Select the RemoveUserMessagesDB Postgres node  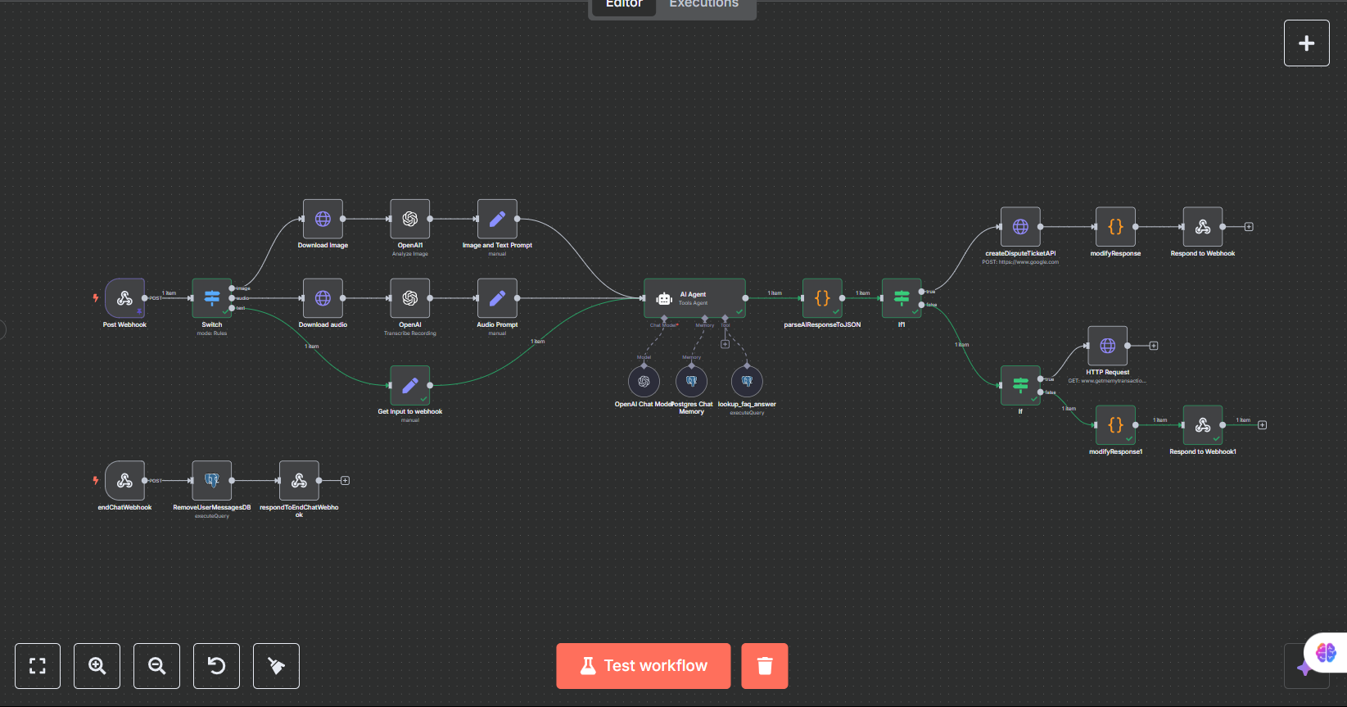tap(212, 481)
